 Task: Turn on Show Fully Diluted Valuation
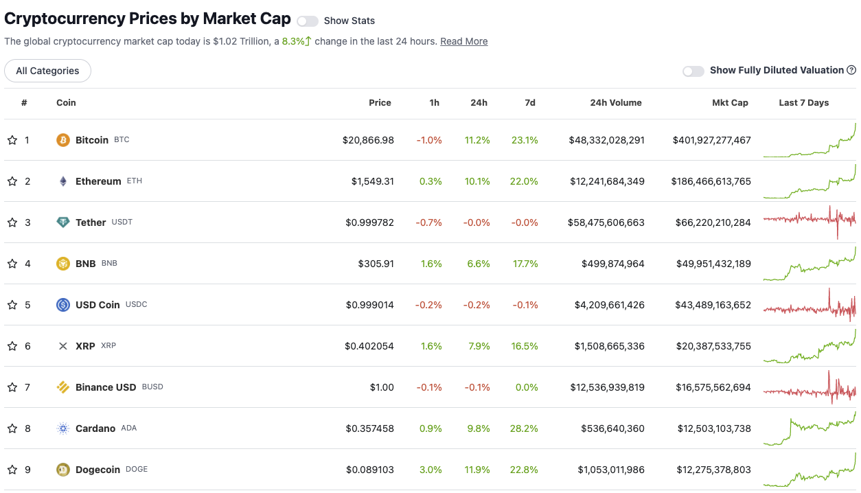pyautogui.click(x=693, y=71)
